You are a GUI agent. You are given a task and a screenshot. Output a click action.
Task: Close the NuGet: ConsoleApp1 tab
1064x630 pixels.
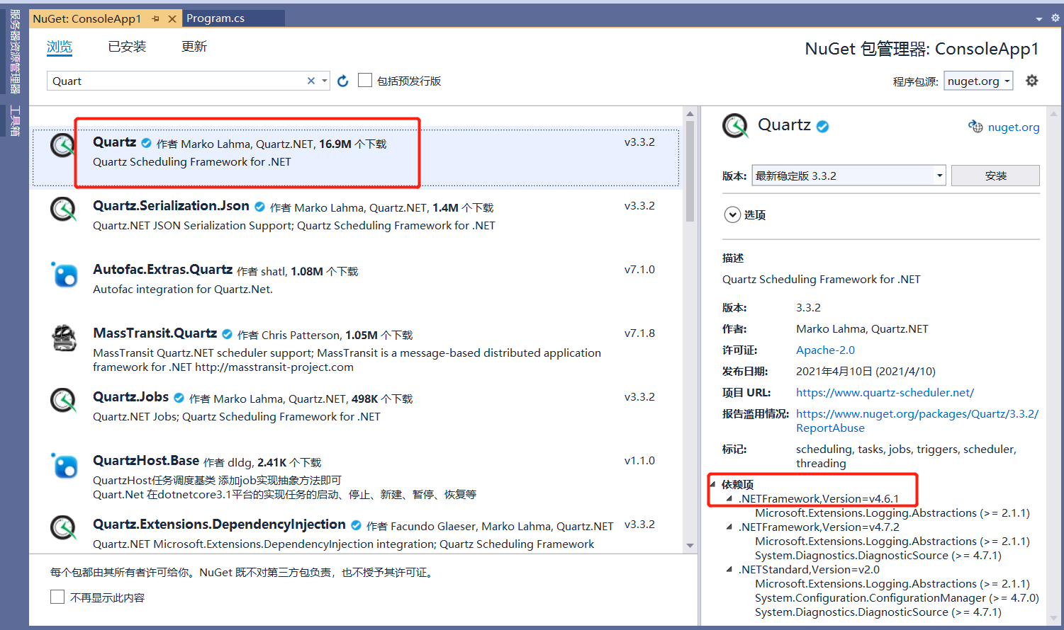pyautogui.click(x=172, y=19)
